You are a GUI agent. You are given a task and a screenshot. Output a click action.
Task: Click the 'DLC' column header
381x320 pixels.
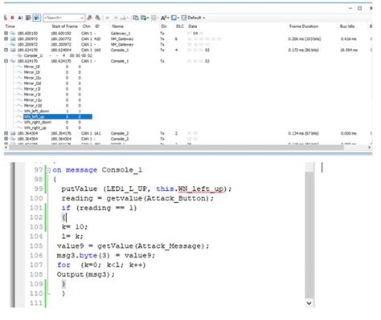pos(180,26)
